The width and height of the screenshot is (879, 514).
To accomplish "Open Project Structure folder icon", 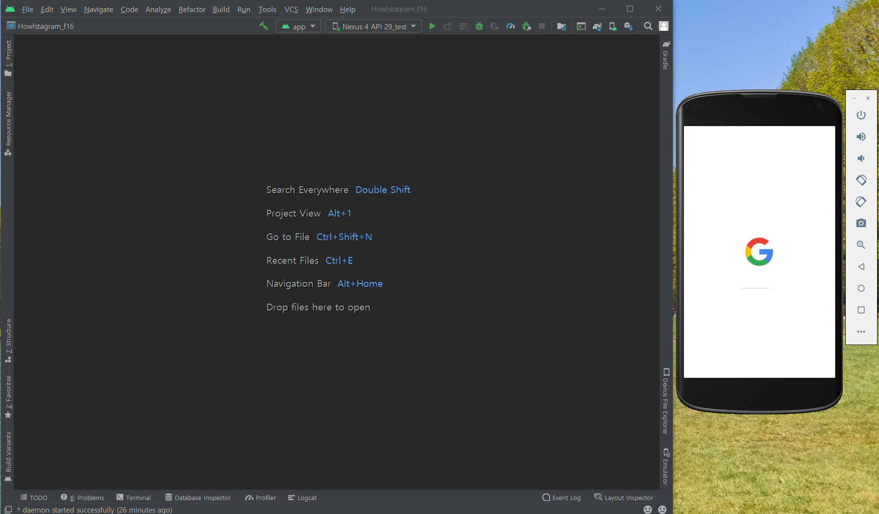I will point(561,26).
